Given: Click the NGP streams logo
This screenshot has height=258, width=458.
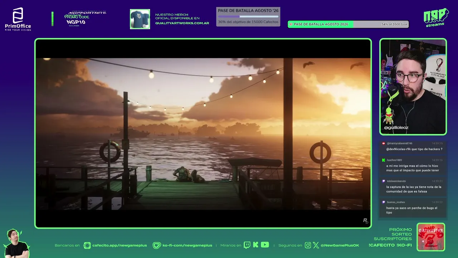Looking at the screenshot, I should click(x=436, y=18).
